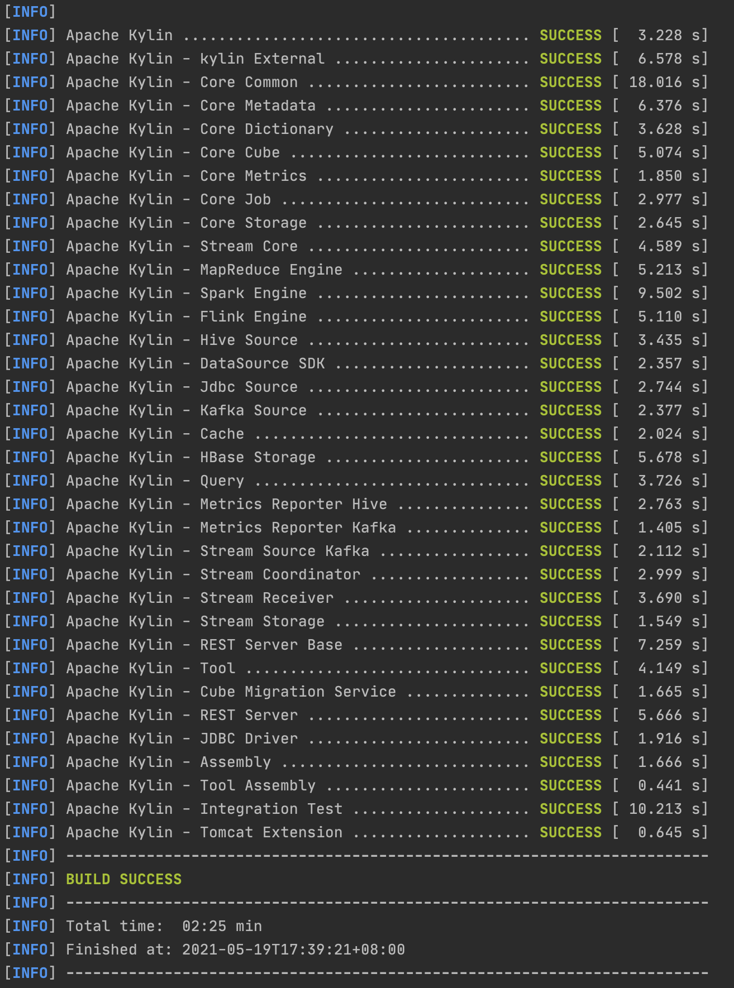
Task: Select the 'Spark Engine' module text
Action: pyautogui.click(x=254, y=293)
